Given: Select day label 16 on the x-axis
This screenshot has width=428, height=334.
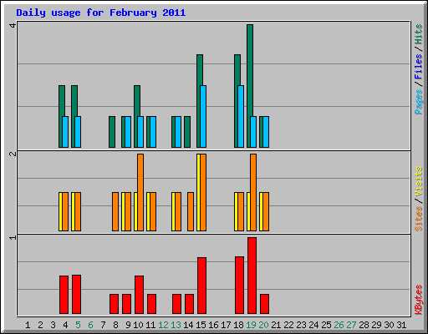Looking at the screenshot, I should (x=213, y=325).
